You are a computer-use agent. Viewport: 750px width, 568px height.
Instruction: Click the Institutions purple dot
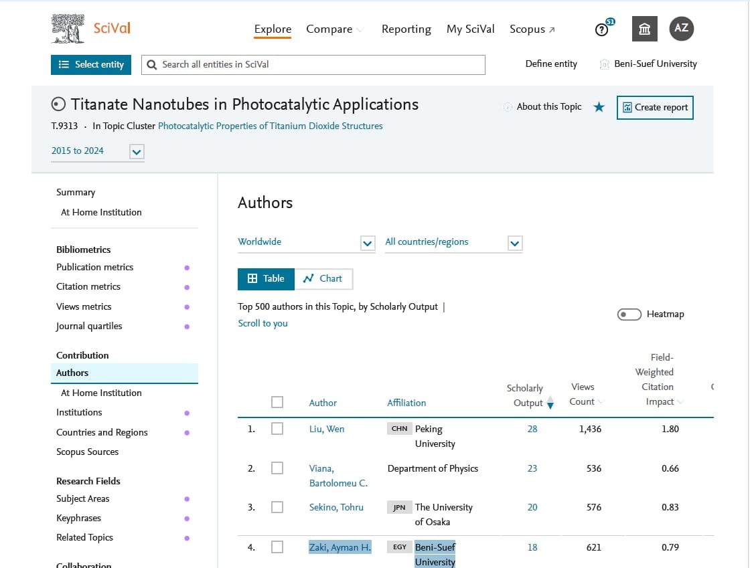pos(187,413)
